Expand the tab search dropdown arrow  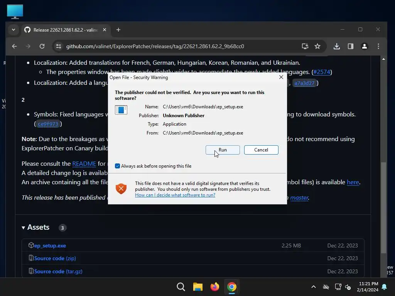(14, 30)
